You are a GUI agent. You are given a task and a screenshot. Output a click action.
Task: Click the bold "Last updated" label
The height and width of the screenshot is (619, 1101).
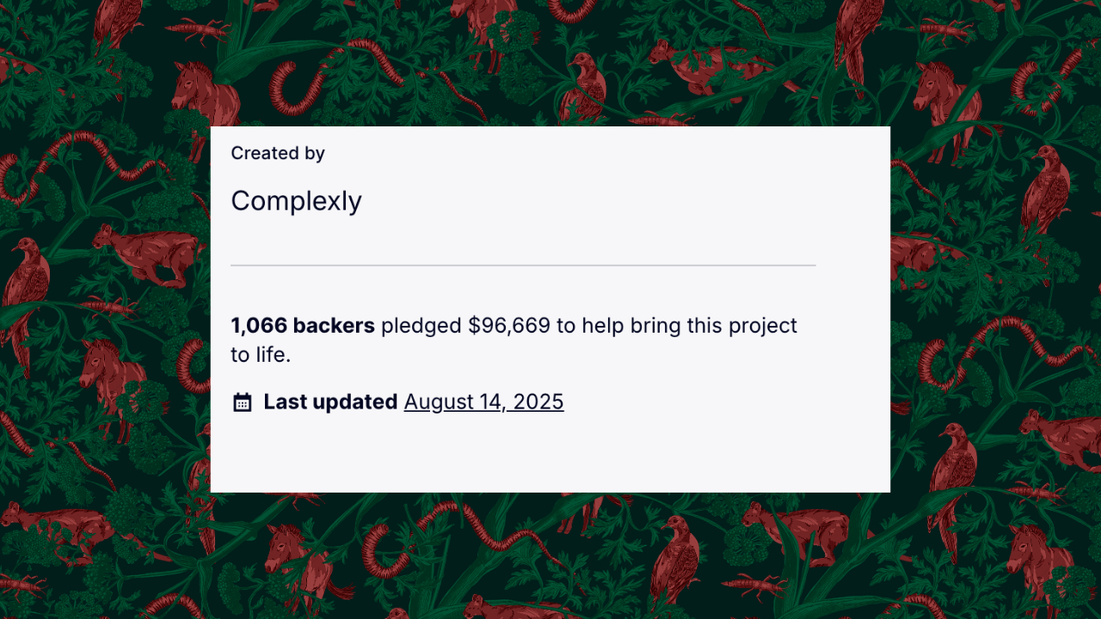(330, 401)
